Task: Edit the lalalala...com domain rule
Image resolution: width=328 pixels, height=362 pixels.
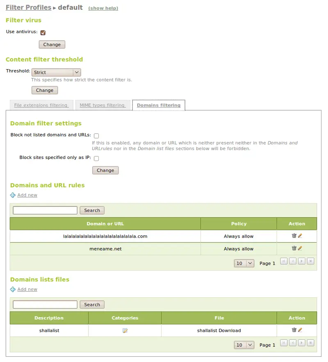Action: [300, 236]
